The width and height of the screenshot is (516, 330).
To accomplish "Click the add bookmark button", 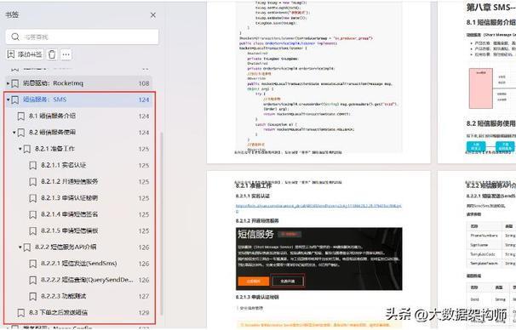I will pos(25,54).
